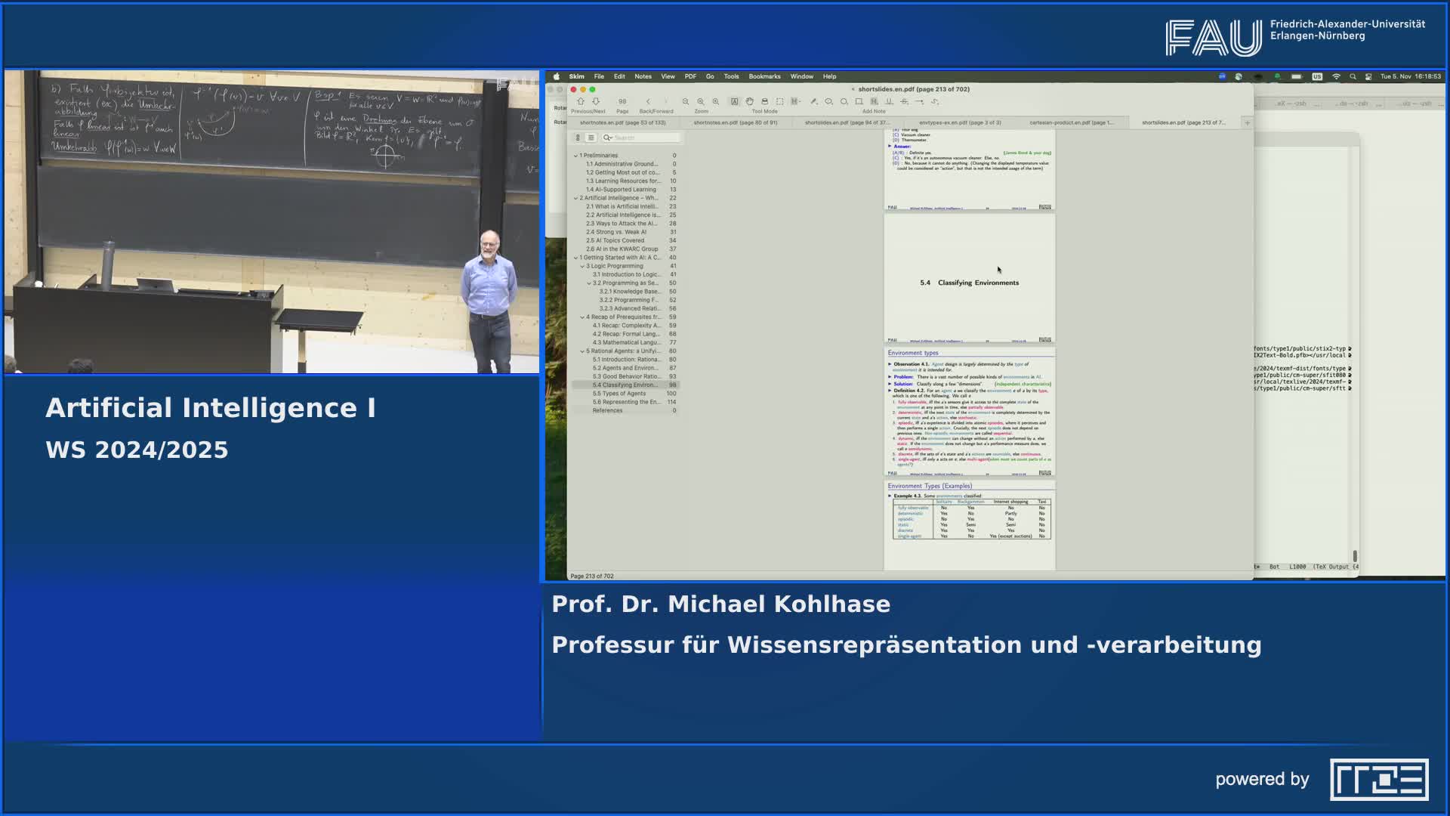Select the freehand ink note tool
1450x816 pixels.
(934, 100)
